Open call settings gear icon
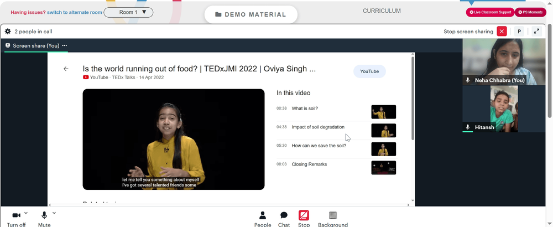Viewport: 553px width, 227px height. 8,32
